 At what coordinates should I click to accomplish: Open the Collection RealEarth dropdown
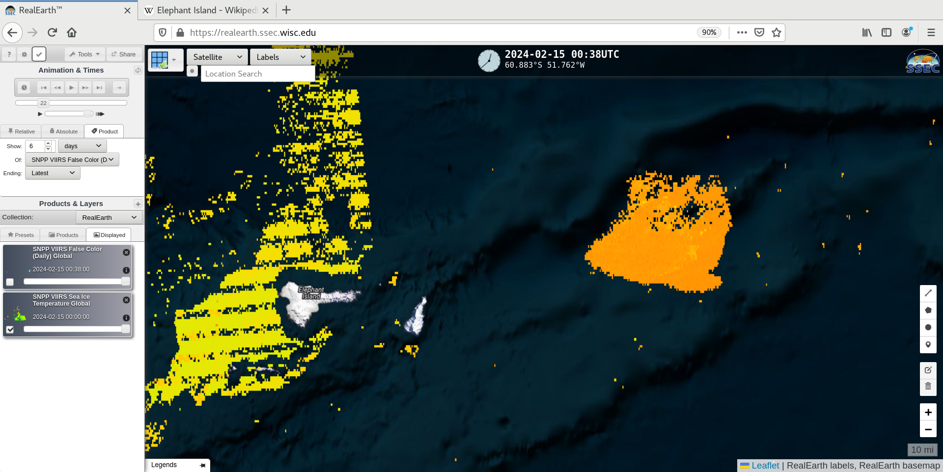point(109,217)
